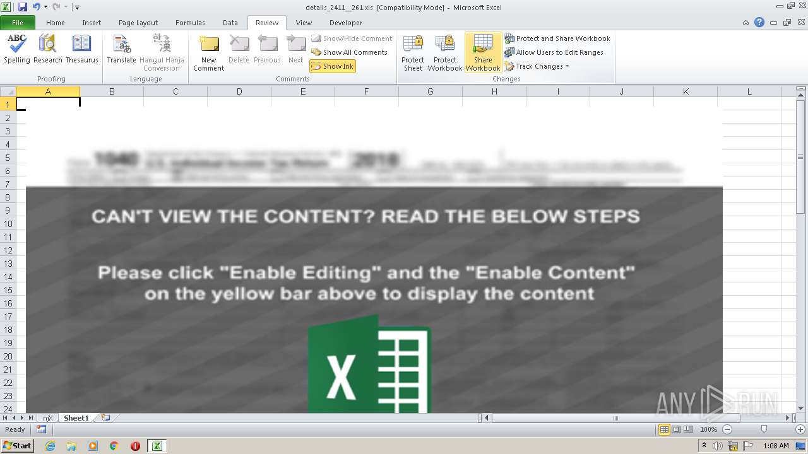The height and width of the screenshot is (454, 808).
Task: Show hidden system tray icons
Action: [x=704, y=446]
